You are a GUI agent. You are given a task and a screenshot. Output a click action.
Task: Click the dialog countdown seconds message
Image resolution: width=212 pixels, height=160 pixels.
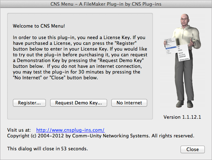coord(48,149)
